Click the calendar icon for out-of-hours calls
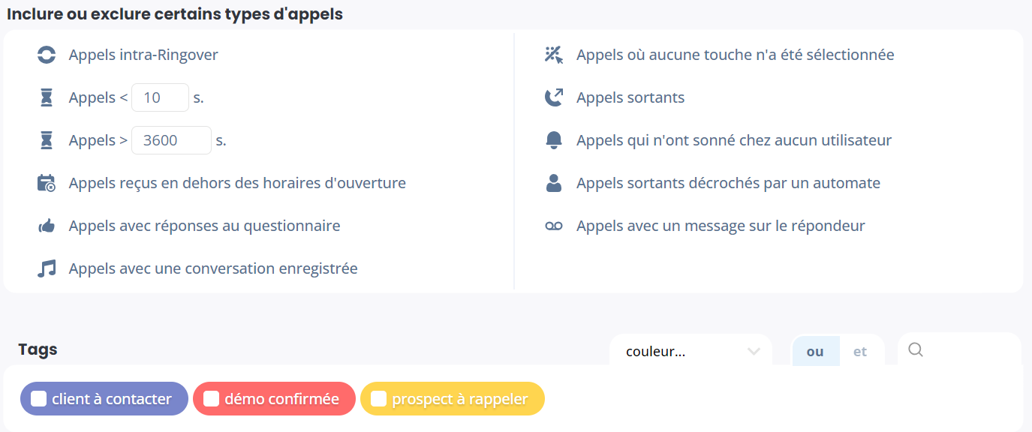Image resolution: width=1032 pixels, height=432 pixels. tap(47, 183)
